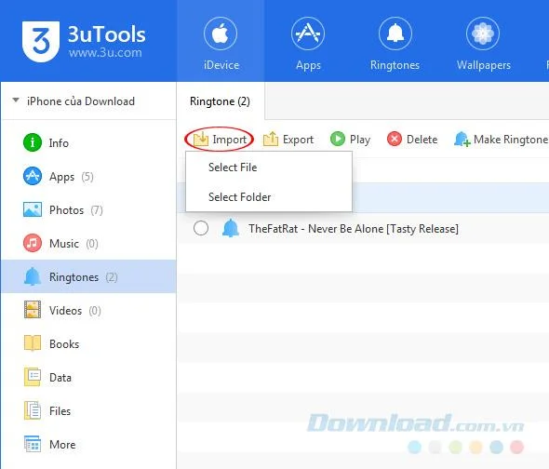This screenshot has height=469, width=549.
Task: Click TheFatRat - Never Be Alone ringtone title
Action: (354, 229)
